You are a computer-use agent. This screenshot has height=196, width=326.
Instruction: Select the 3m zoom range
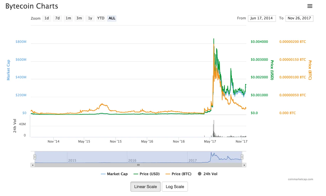click(79, 18)
